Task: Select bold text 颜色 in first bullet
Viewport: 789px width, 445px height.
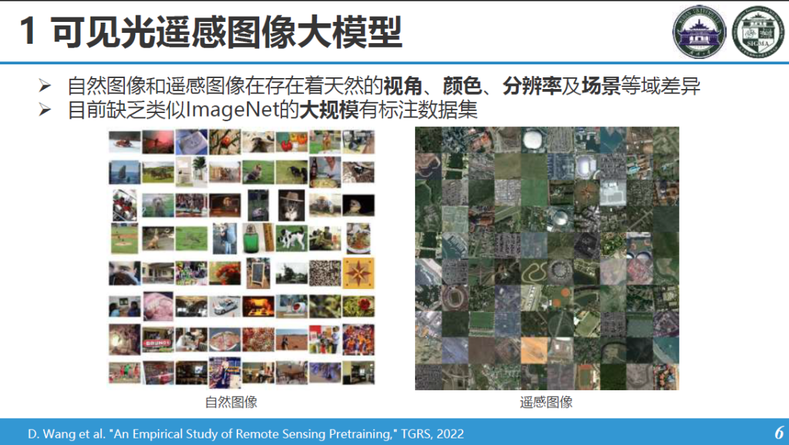Action: tap(462, 86)
